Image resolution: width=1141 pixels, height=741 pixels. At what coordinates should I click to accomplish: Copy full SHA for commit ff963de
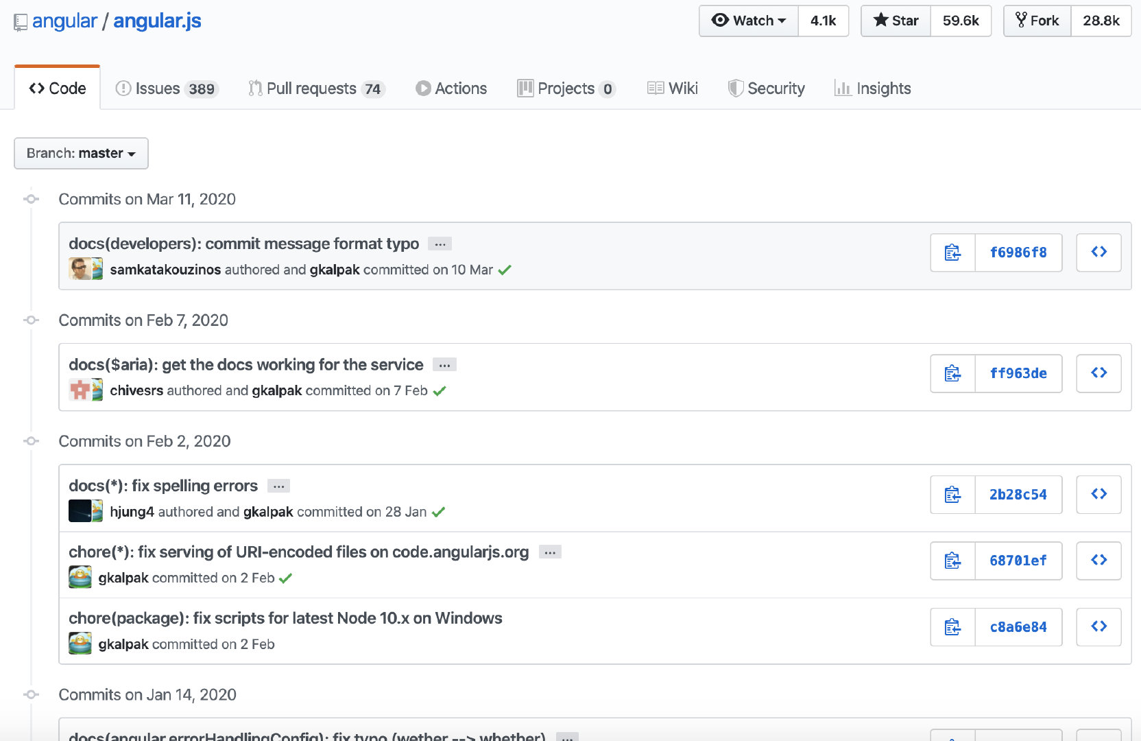[x=952, y=373]
